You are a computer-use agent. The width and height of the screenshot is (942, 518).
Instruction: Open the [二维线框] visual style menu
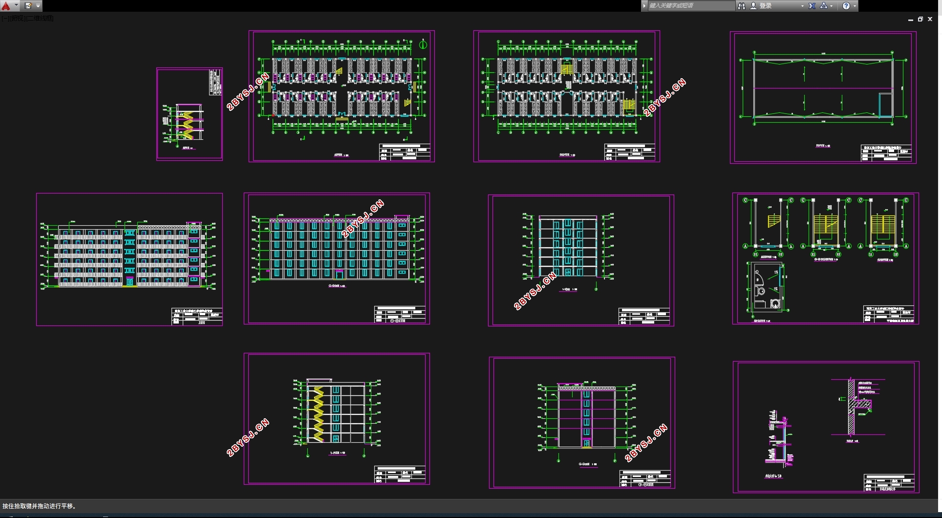tap(40, 19)
